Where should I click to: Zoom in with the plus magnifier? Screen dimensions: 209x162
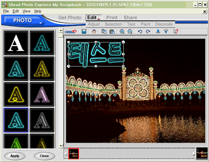(122, 31)
